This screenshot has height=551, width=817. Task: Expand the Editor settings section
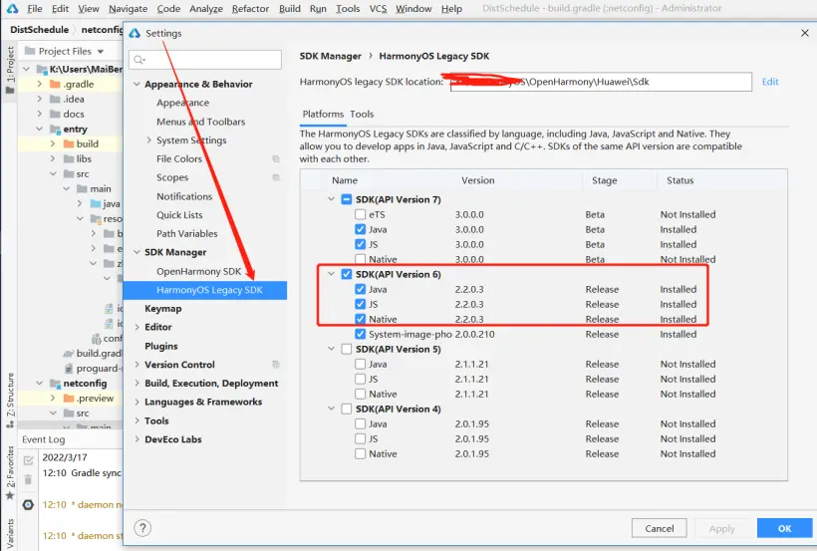point(137,327)
